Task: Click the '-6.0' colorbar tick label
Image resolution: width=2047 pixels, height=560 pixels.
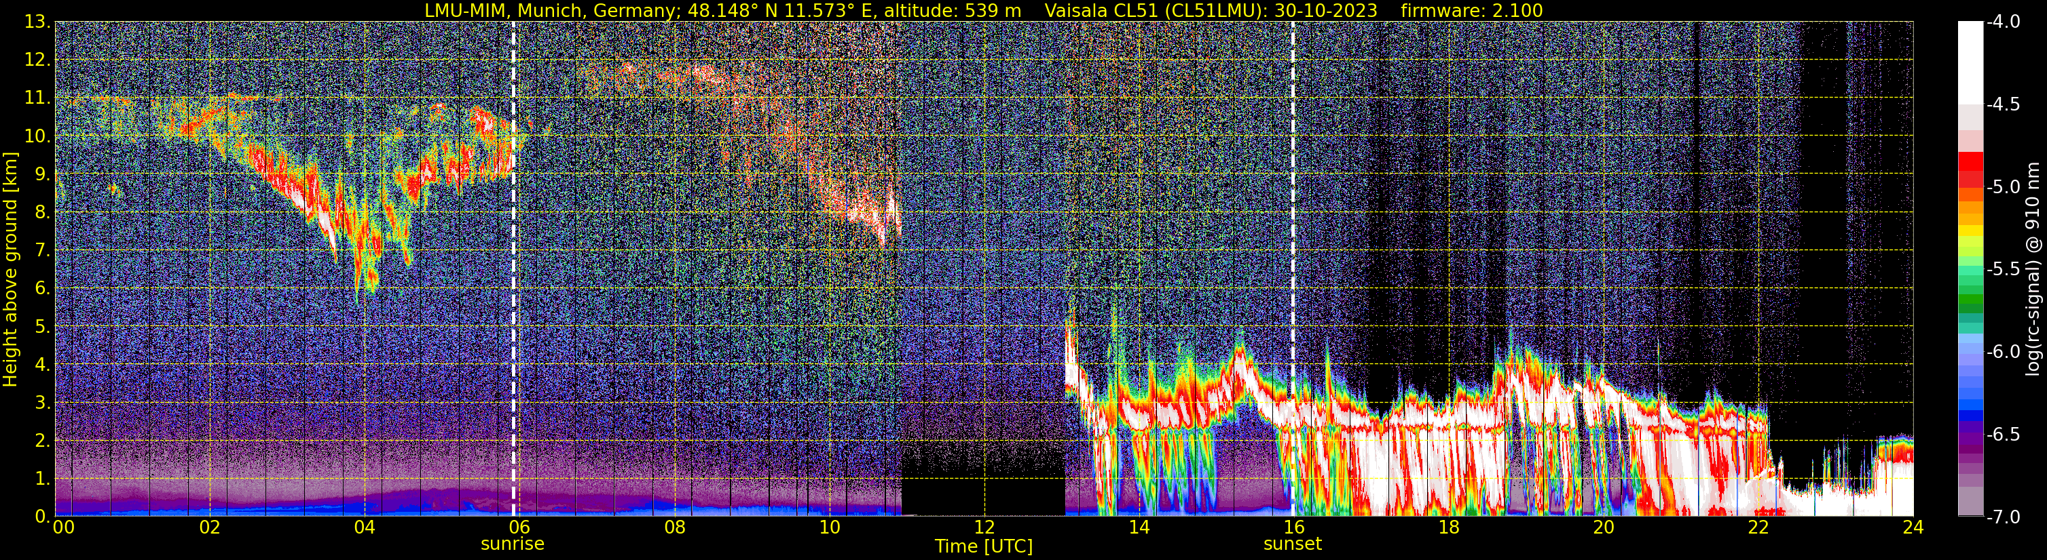Action: (x=2004, y=352)
